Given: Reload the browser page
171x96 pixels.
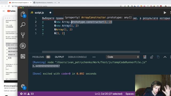Looking at the screenshot, I should pyautogui.click(x=9, y=6).
